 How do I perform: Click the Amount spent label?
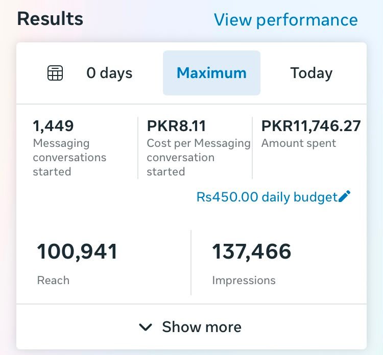point(299,143)
